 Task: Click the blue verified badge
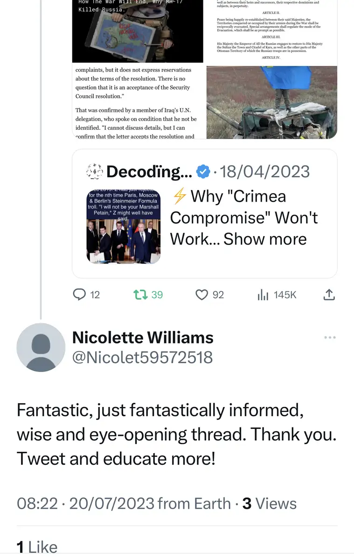[202, 172]
